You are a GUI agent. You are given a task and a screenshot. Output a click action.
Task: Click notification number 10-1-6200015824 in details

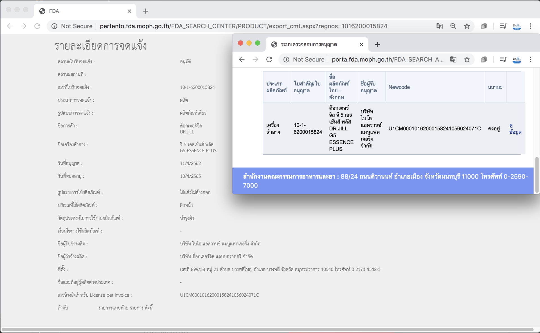point(197,87)
